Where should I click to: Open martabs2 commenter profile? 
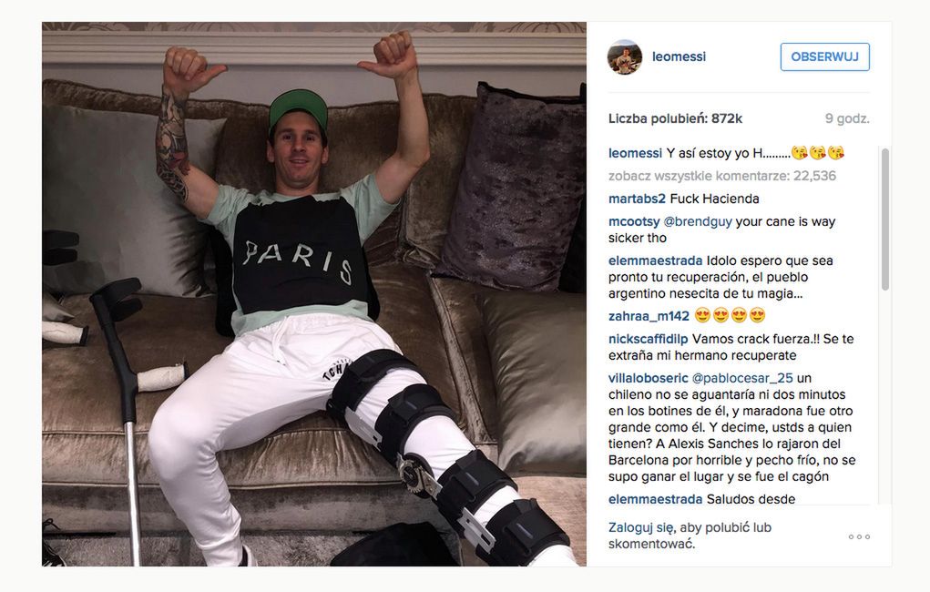637,199
